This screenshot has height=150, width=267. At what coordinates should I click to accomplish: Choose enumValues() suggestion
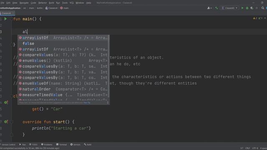63,60
